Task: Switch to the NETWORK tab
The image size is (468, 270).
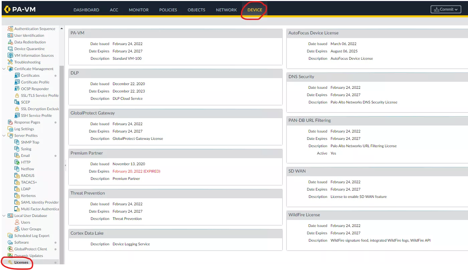Action: 226,10
